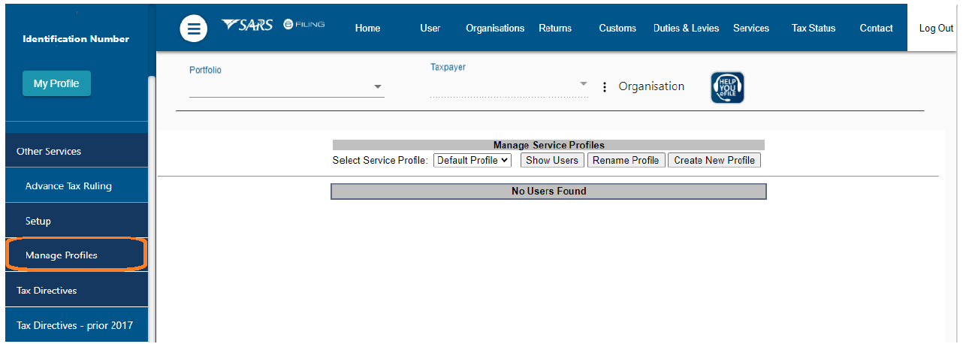Click Create New Profile button
The height and width of the screenshot is (344, 963).
click(714, 160)
